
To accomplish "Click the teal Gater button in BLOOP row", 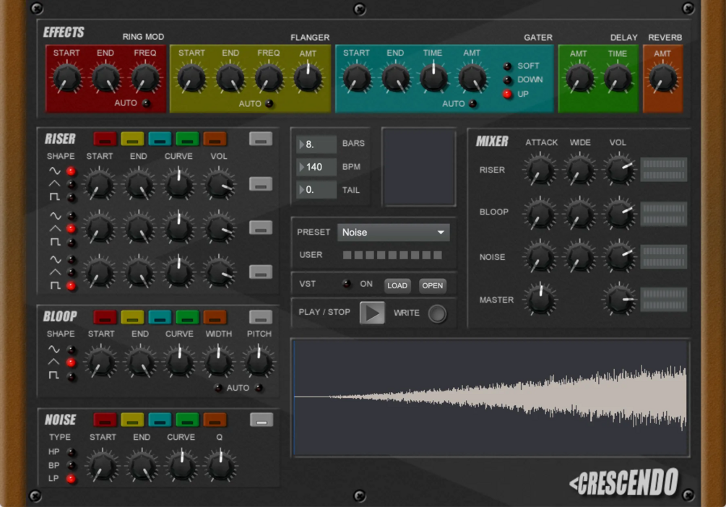I will (x=160, y=317).
